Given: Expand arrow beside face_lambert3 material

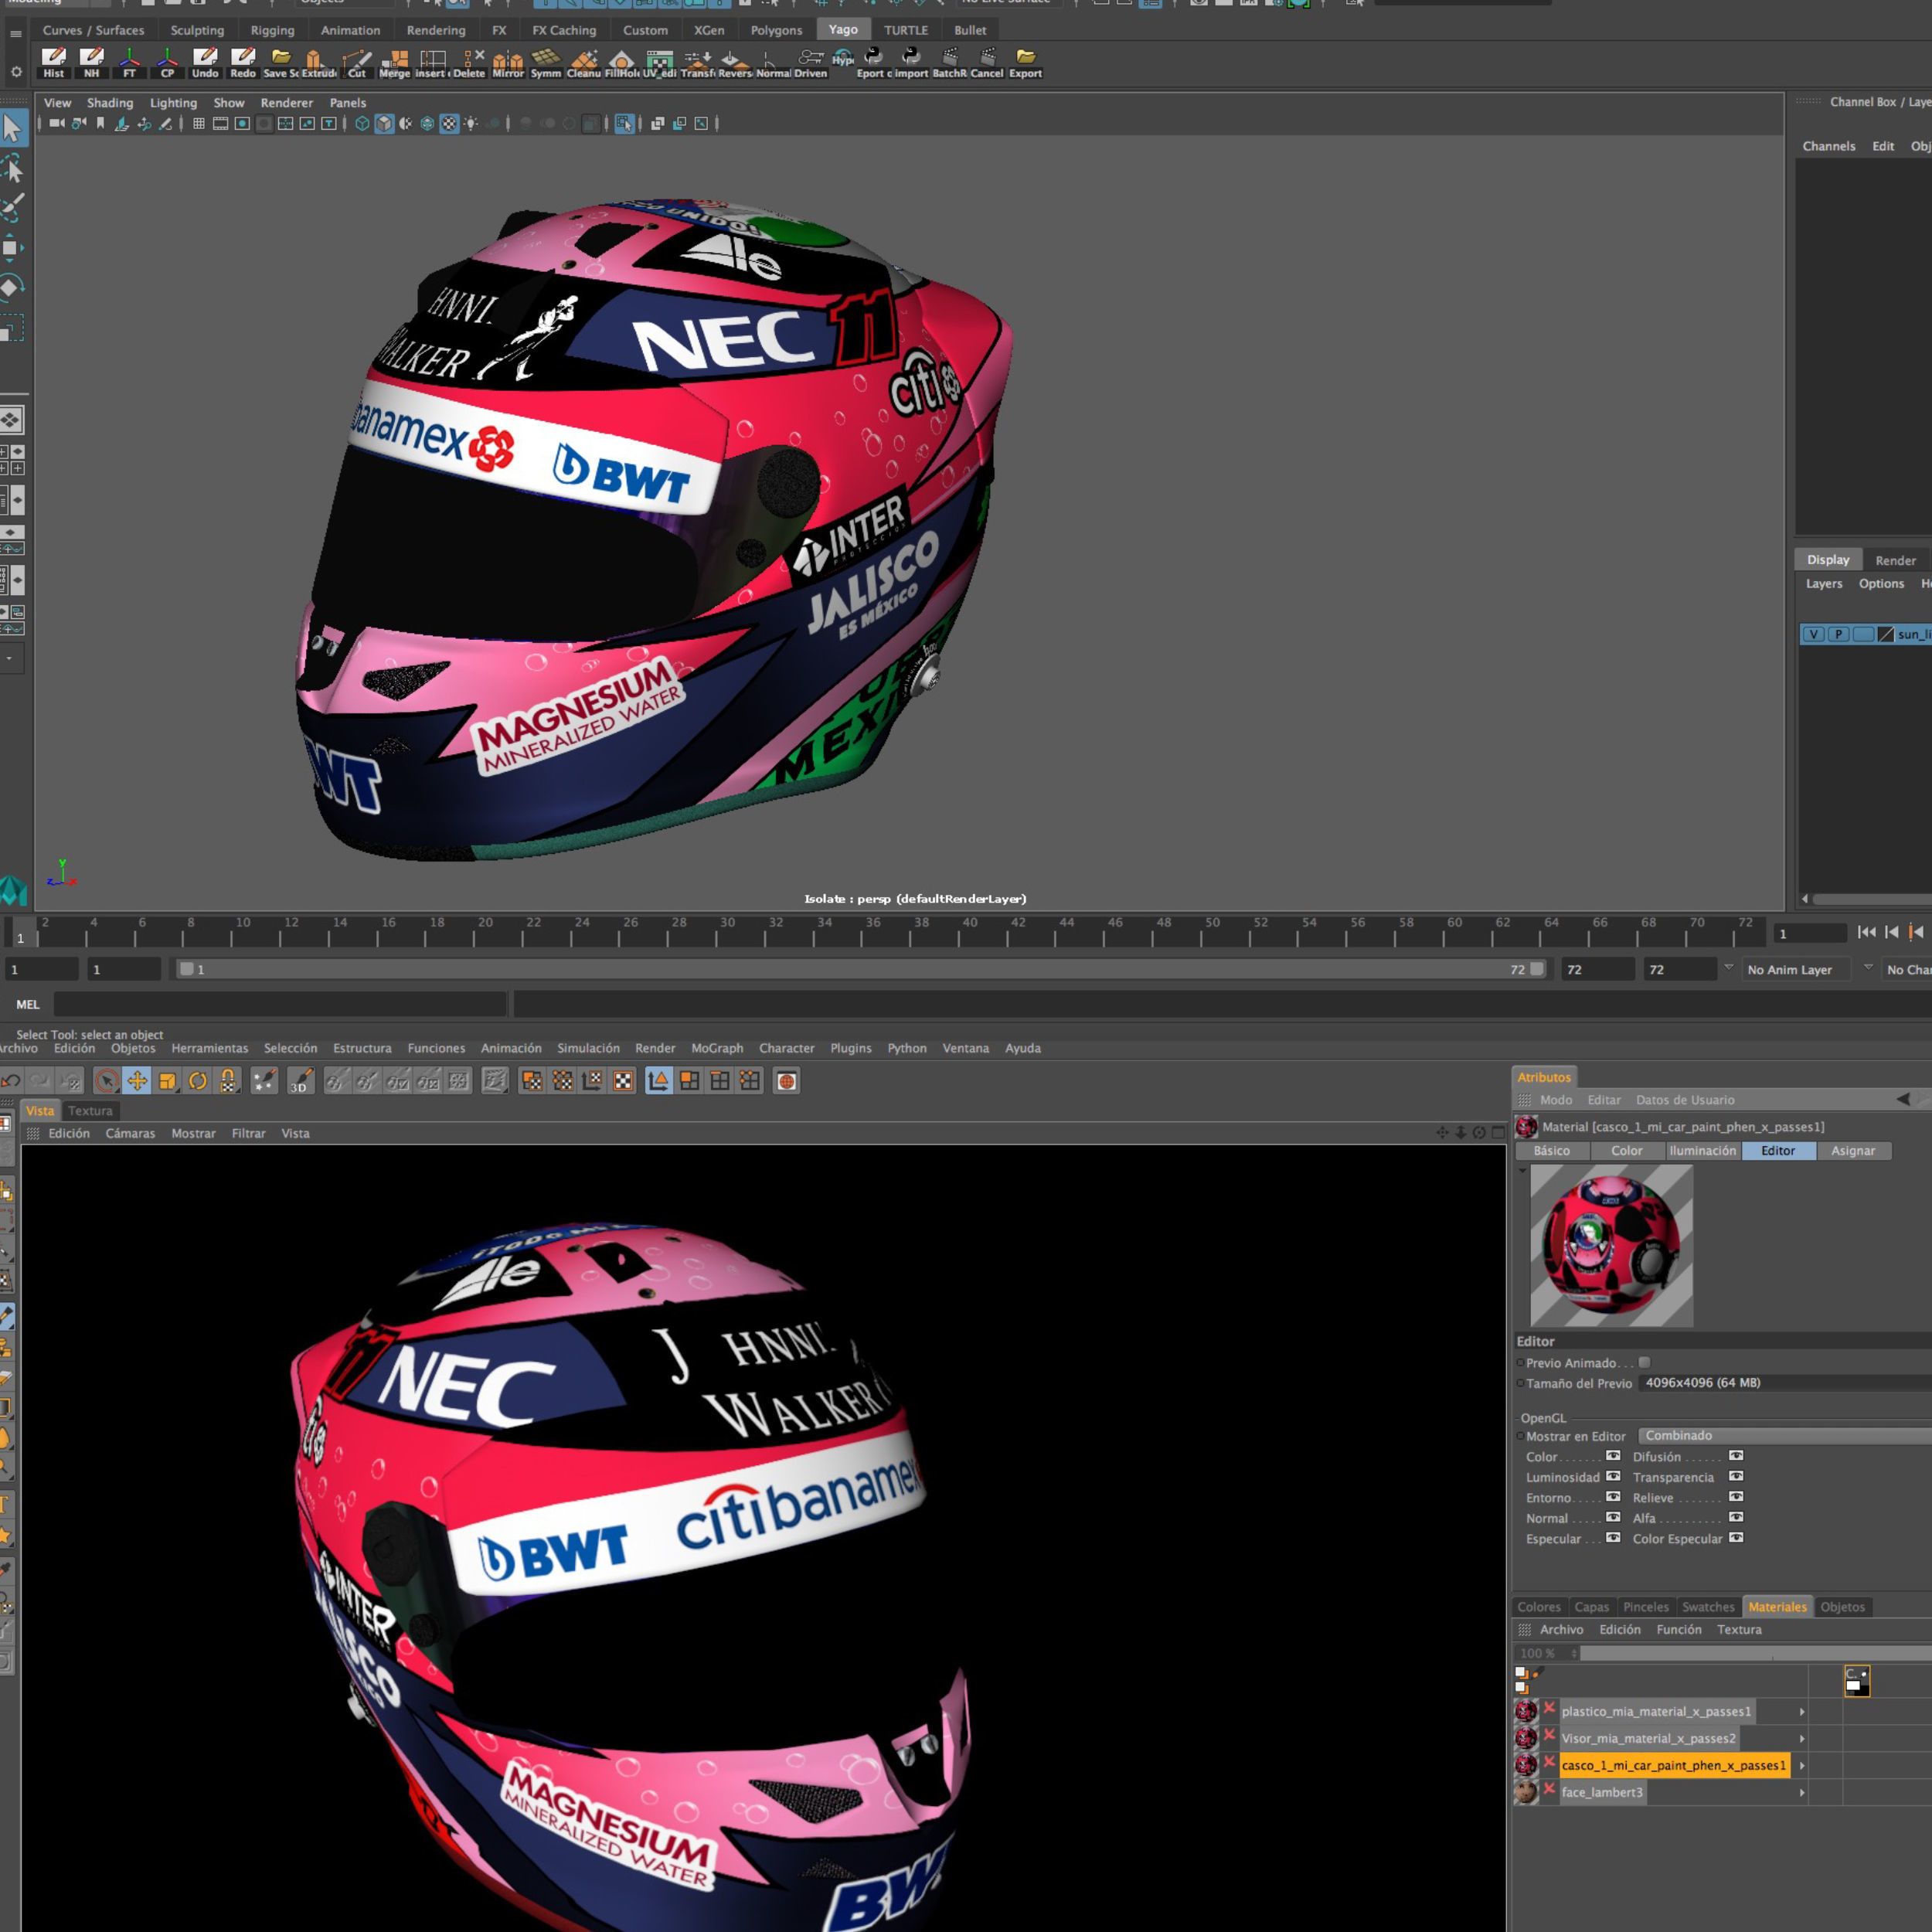Looking at the screenshot, I should pos(1802,1793).
